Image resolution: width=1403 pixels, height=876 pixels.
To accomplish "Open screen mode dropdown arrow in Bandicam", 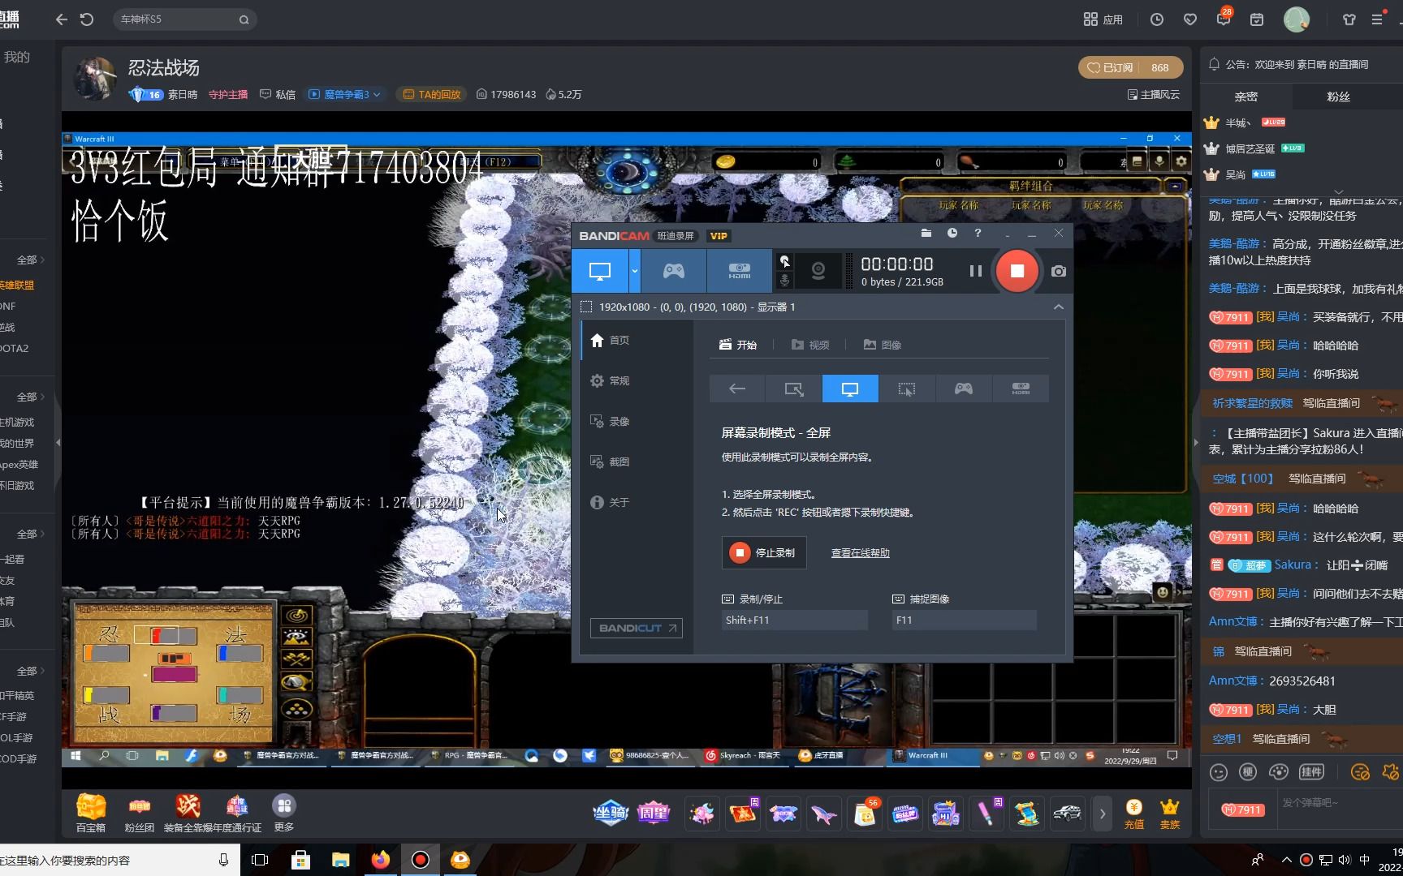I will point(635,271).
